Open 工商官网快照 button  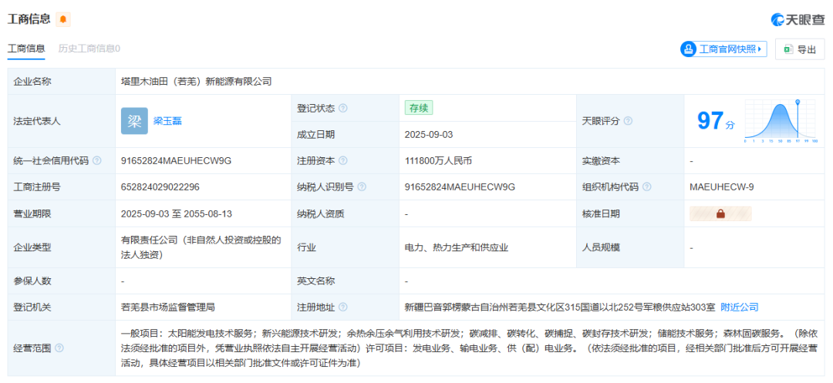tap(723, 49)
